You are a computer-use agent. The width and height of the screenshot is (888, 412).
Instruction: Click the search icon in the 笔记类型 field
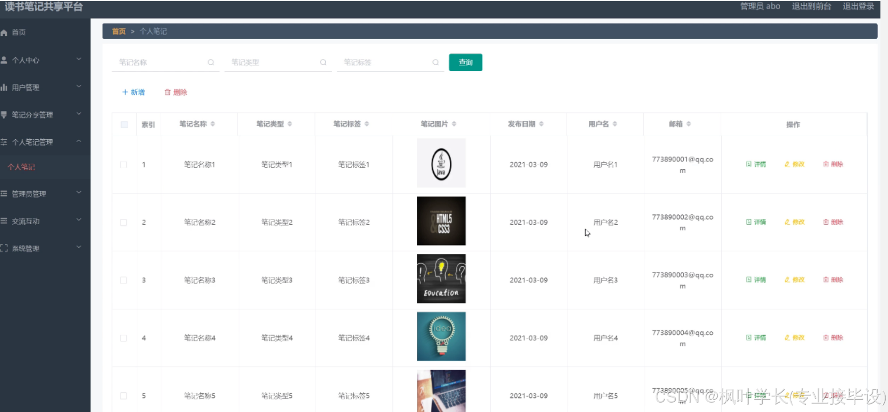tap(323, 62)
